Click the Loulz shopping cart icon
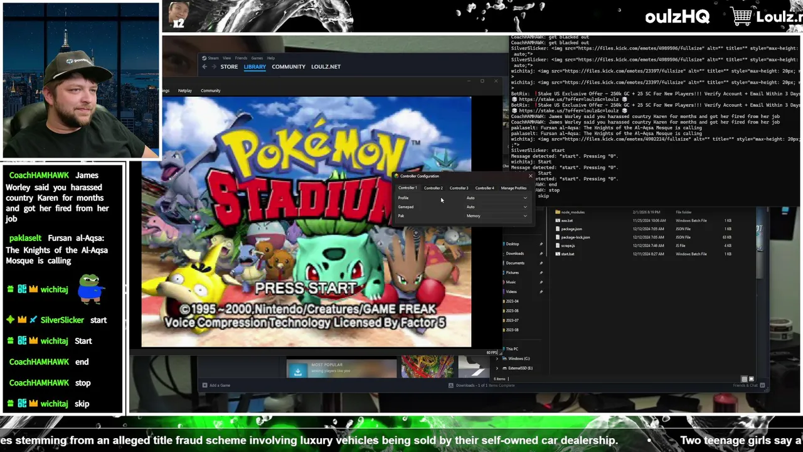Image resolution: width=803 pixels, height=452 pixels. pyautogui.click(x=742, y=17)
